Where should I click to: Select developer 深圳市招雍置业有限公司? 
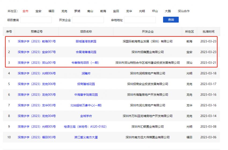(148, 52)
